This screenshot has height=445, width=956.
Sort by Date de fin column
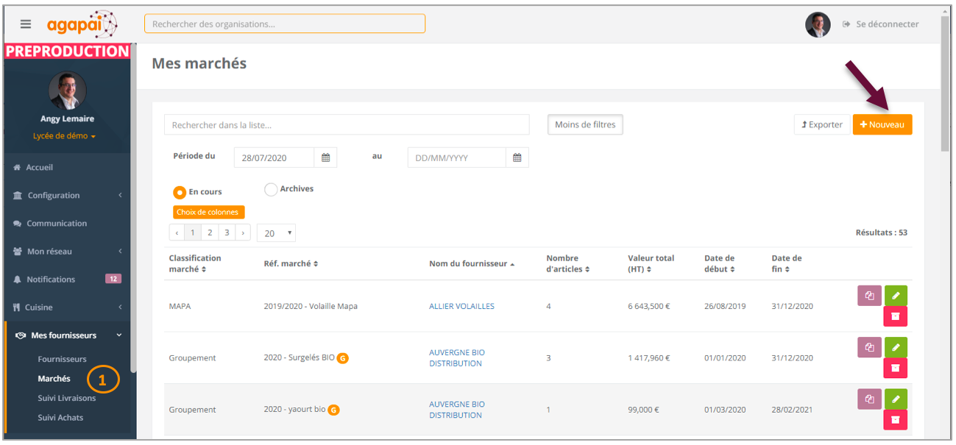787,264
